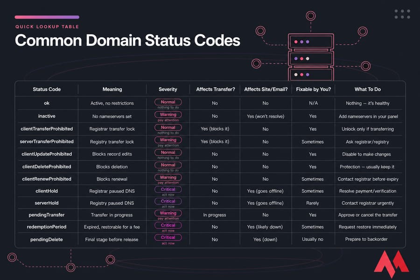Click "No nameservers set" meaning
The image size is (420, 280).
112,116
